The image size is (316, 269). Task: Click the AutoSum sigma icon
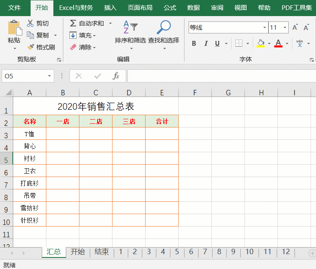(73, 24)
